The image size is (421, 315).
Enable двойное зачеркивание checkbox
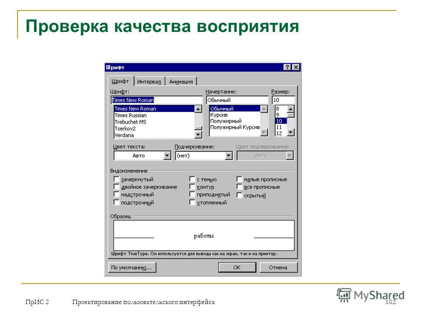pyautogui.click(x=117, y=187)
